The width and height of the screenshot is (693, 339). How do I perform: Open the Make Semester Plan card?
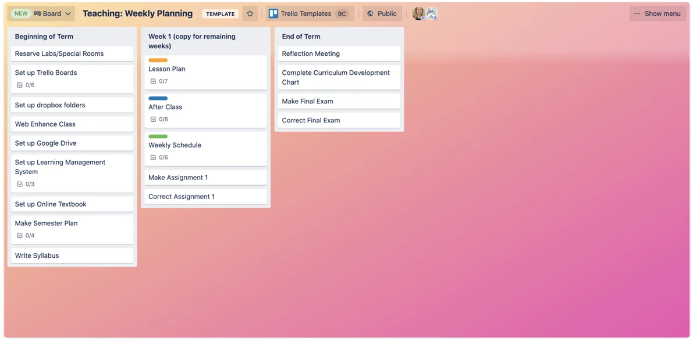[x=72, y=230]
